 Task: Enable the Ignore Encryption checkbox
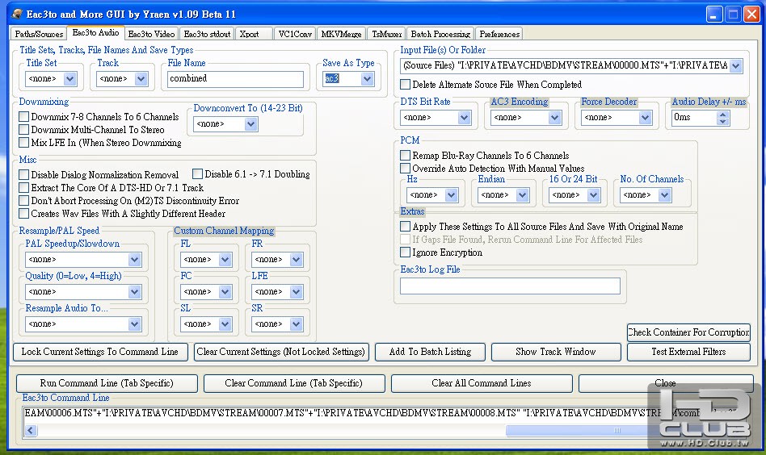[x=405, y=253]
